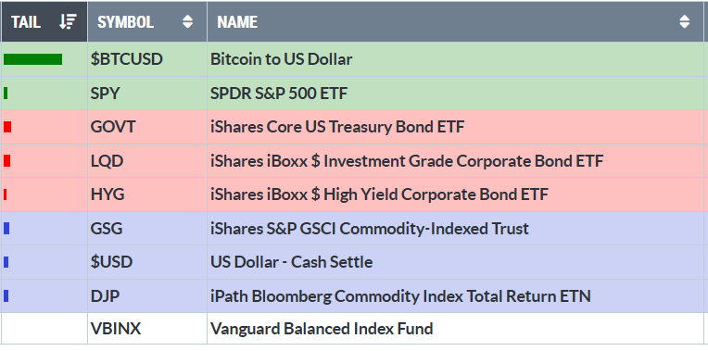This screenshot has height=351, width=708.
Task: Sort table by TAIL column icon
Action: (69, 21)
